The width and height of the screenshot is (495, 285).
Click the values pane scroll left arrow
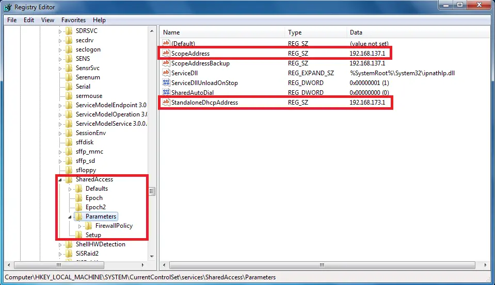[164, 265]
